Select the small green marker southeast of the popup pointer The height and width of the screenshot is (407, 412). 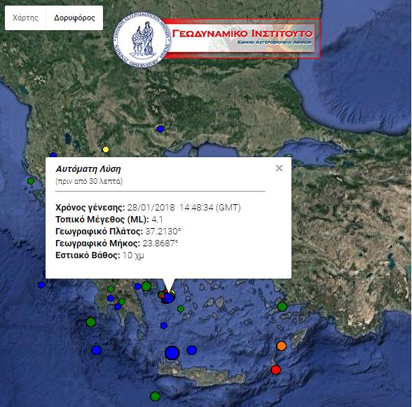point(181,309)
